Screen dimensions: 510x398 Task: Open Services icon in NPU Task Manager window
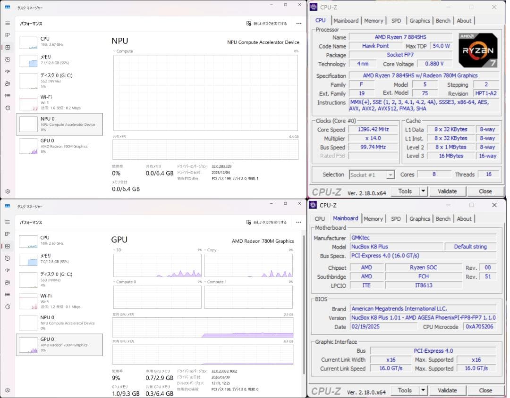coord(8,108)
